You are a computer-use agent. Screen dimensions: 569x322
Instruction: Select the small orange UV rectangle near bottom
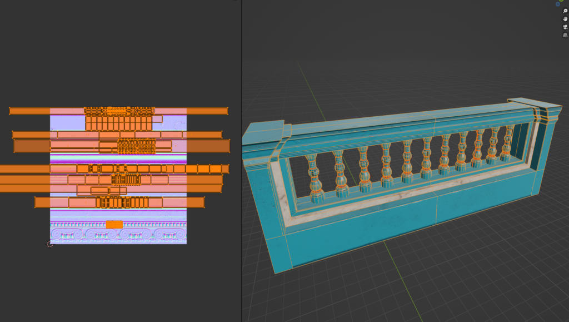pos(114,225)
